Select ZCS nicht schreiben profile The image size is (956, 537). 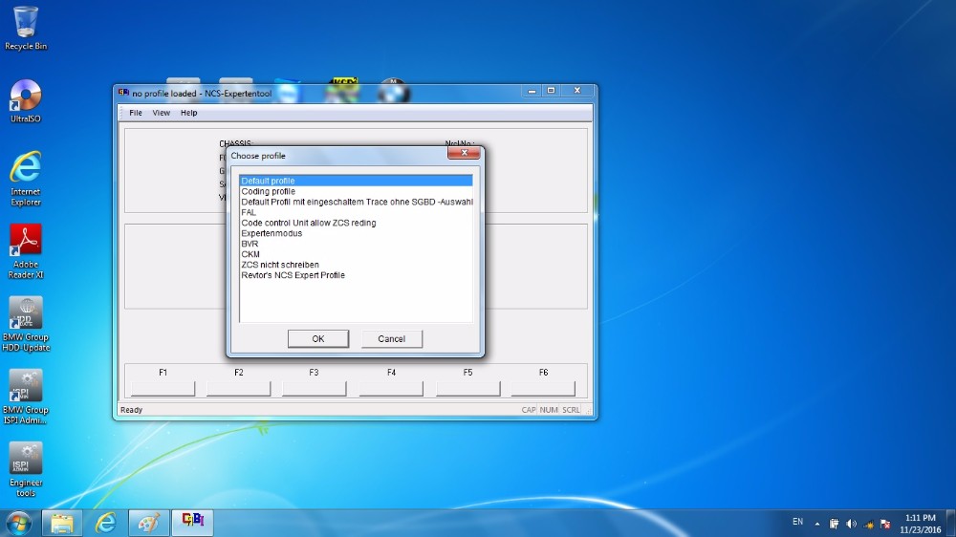point(280,265)
